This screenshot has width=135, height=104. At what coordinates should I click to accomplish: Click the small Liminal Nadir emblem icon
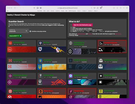[x=40, y=76]
